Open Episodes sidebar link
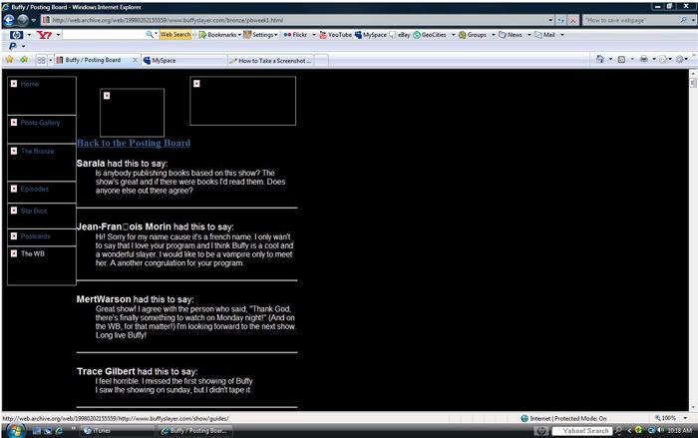Viewport: 698px width, 438px height. 34,189
